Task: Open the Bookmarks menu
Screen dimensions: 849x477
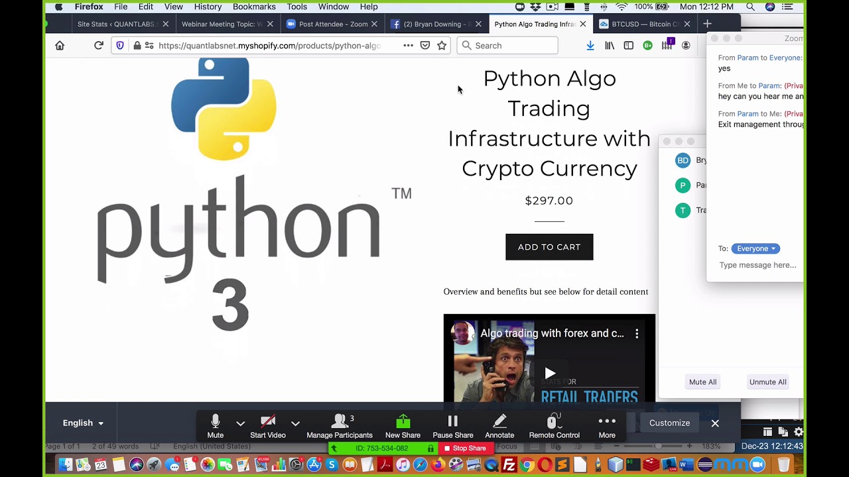Action: [x=254, y=7]
